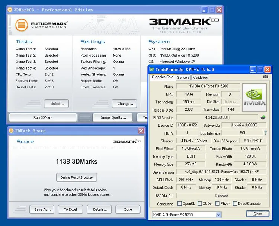Click the 1138 3DMarks score text
This screenshot has height=226, width=279.
(77, 161)
